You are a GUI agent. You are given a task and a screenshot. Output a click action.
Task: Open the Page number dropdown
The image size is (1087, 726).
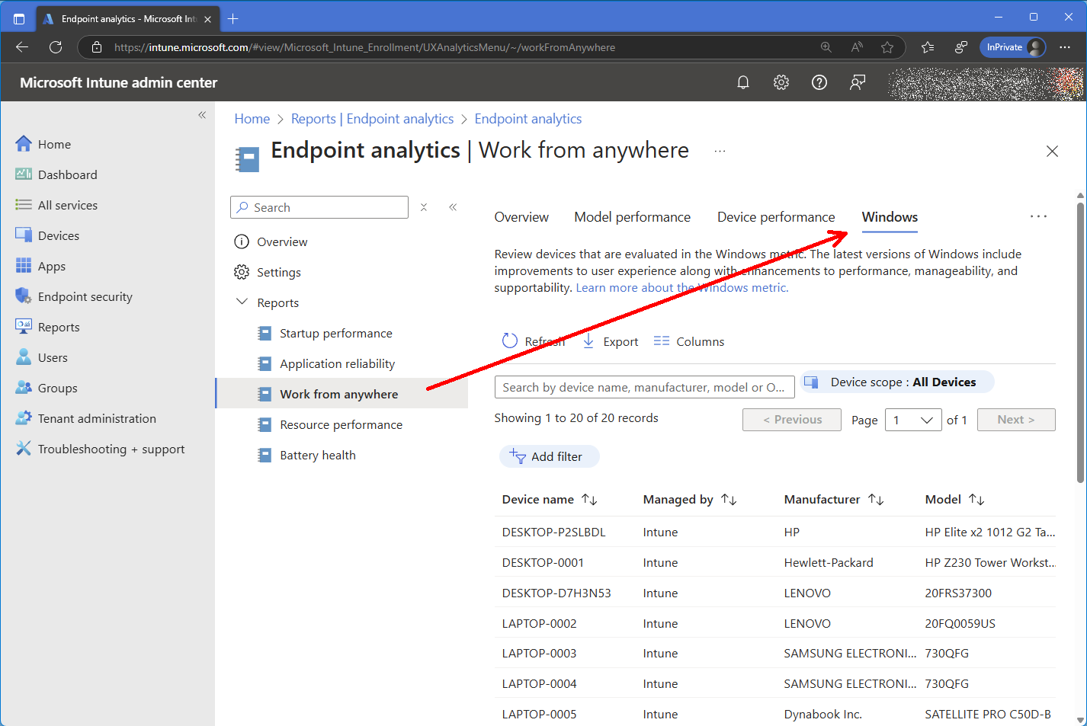tap(913, 420)
